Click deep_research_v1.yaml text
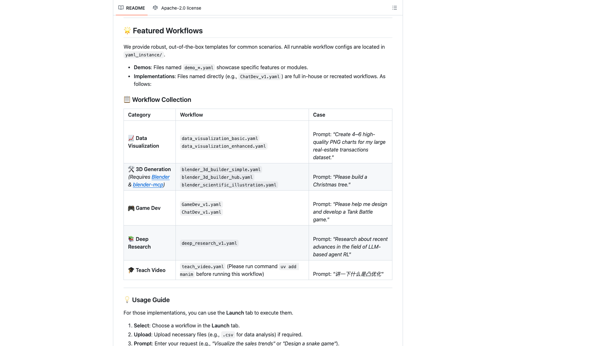The height and width of the screenshot is (346, 616). (209, 243)
